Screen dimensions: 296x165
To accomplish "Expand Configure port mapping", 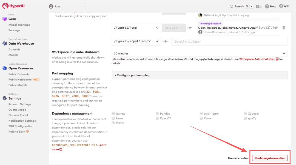I will (x=200, y=75).
